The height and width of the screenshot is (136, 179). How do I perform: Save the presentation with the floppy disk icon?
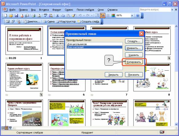[x=16, y=15]
